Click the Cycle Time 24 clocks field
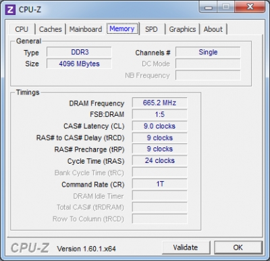The image size is (270, 261). coord(159,161)
